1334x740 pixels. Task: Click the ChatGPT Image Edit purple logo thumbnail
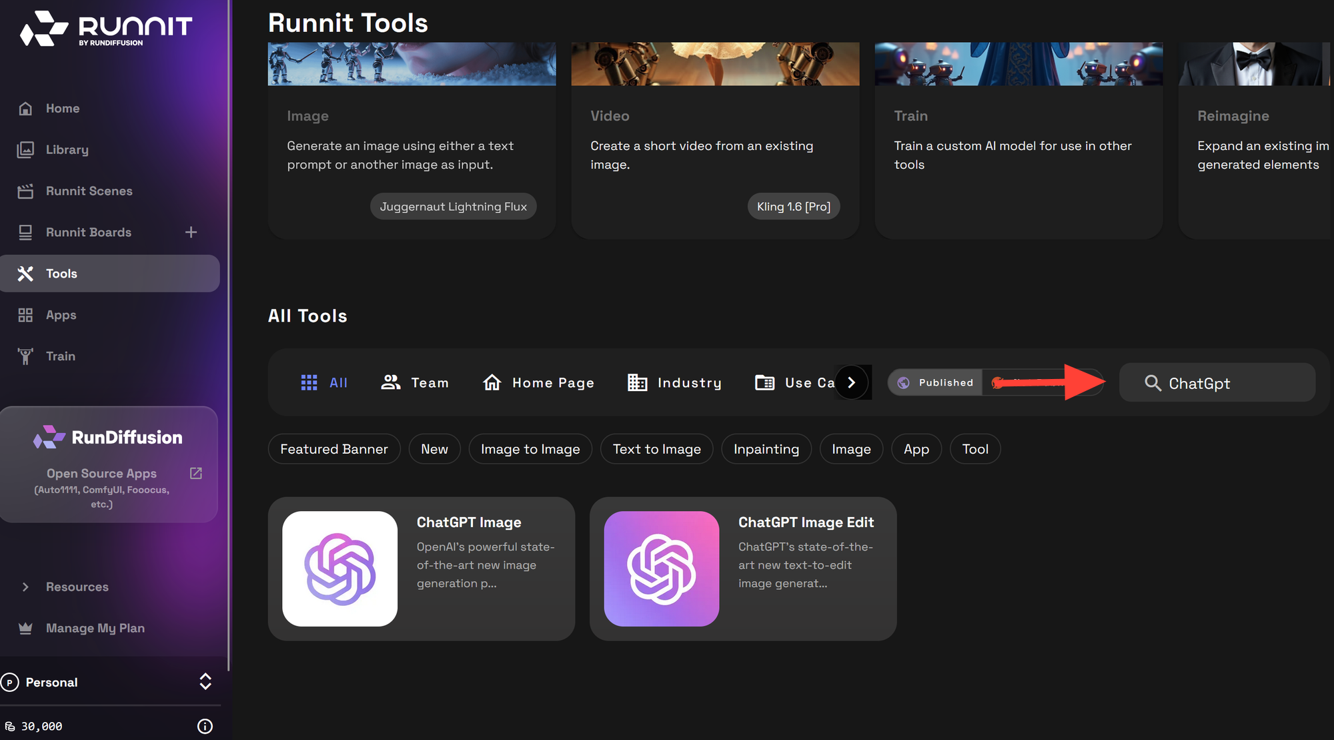[662, 569]
